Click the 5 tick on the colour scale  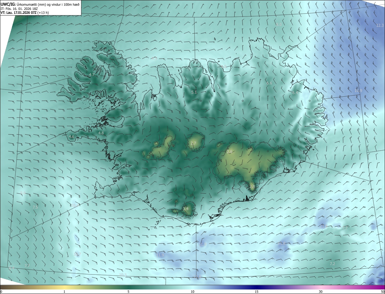[128, 292]
